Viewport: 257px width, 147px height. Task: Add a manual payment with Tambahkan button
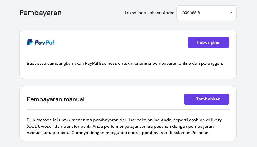pos(206,99)
